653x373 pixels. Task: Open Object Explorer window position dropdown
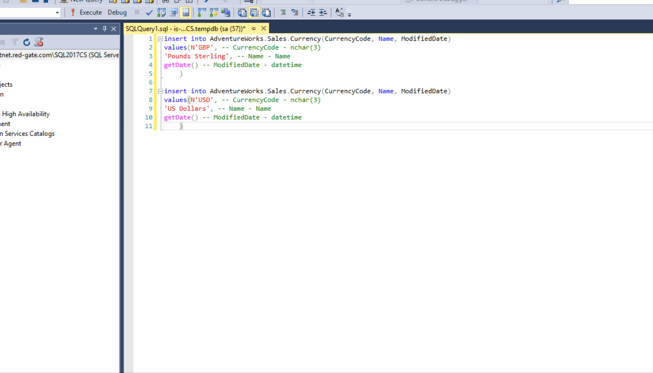pos(95,29)
